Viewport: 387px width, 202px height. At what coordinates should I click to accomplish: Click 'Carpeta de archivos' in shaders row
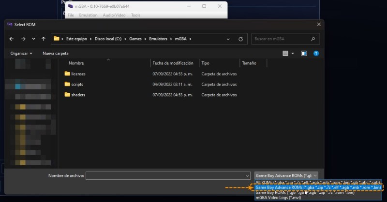point(219,95)
